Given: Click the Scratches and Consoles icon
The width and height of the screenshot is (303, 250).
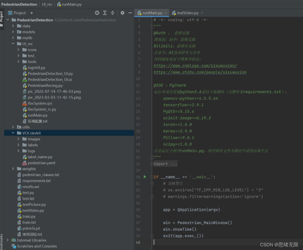Looking at the screenshot, I should point(14,246).
